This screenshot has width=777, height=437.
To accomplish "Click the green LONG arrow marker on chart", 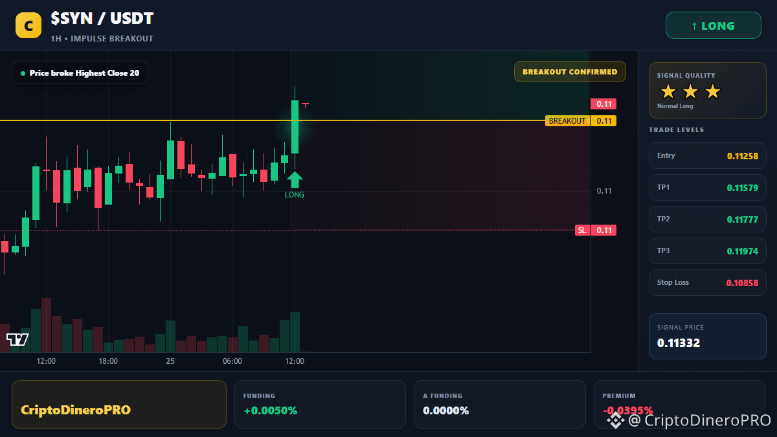I will click(x=295, y=179).
